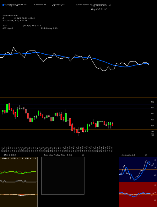Click the lowest candlestick with the long wick

[x=79, y=132]
